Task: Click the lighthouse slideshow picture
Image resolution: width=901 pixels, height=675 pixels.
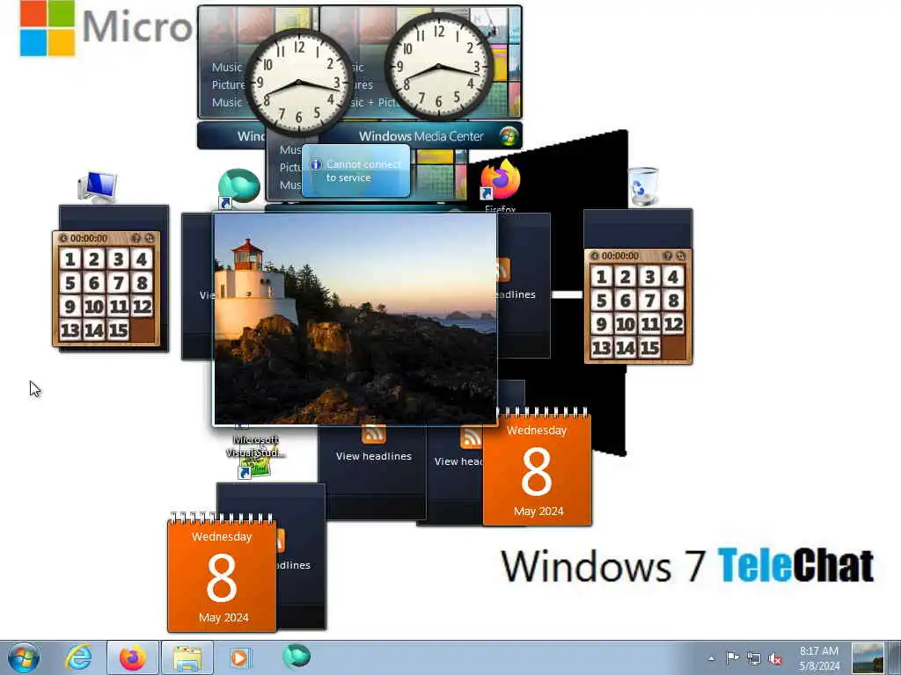Action: click(355, 318)
